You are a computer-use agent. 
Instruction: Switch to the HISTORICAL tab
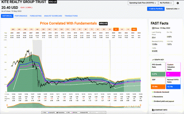click(7, 16)
